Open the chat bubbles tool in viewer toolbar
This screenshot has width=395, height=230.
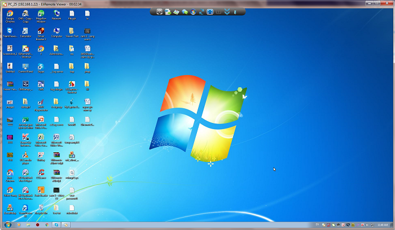(185, 12)
